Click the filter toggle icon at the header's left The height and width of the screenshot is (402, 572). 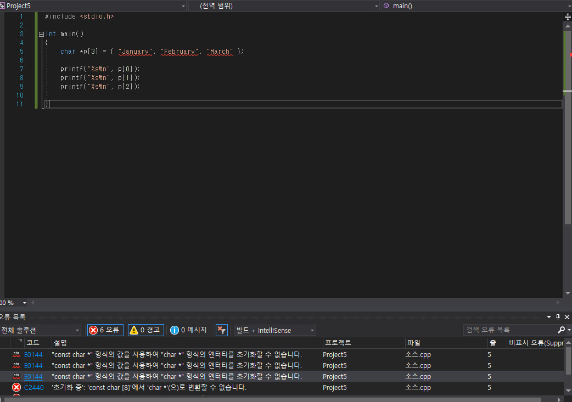[20, 341]
